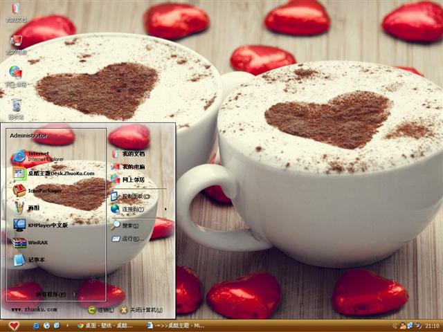Expand 所有程序 all programs
The height and width of the screenshot is (332, 443).
point(55,295)
